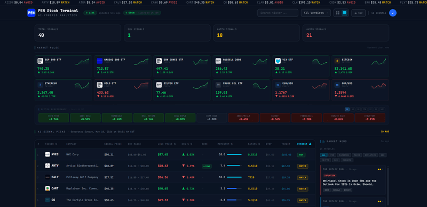Sort table by Momentum column
The width and height of the screenshot is (427, 207).
[225, 144]
